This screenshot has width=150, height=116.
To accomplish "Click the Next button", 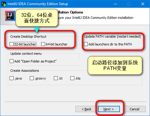I will pyautogui.click(x=109, y=109).
